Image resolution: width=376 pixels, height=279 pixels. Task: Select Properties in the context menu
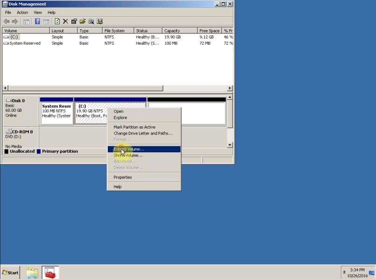point(122,177)
